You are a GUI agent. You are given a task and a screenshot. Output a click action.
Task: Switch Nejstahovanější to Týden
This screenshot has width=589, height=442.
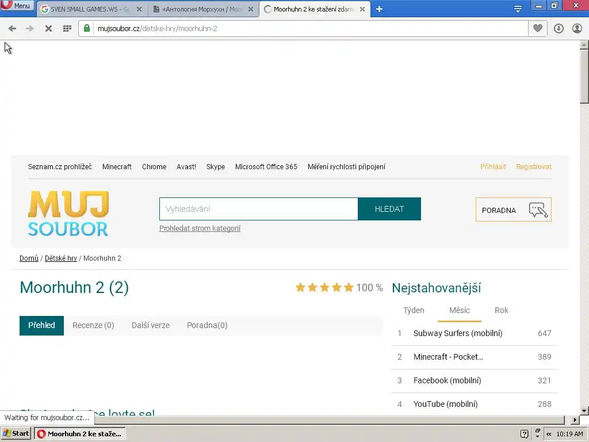pos(414,310)
